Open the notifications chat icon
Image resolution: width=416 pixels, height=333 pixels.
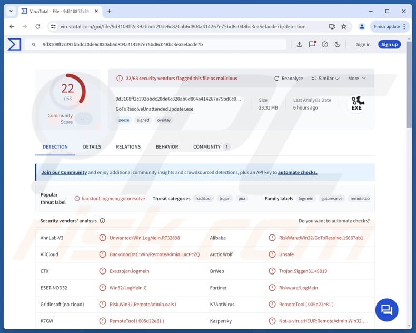click(x=312, y=44)
